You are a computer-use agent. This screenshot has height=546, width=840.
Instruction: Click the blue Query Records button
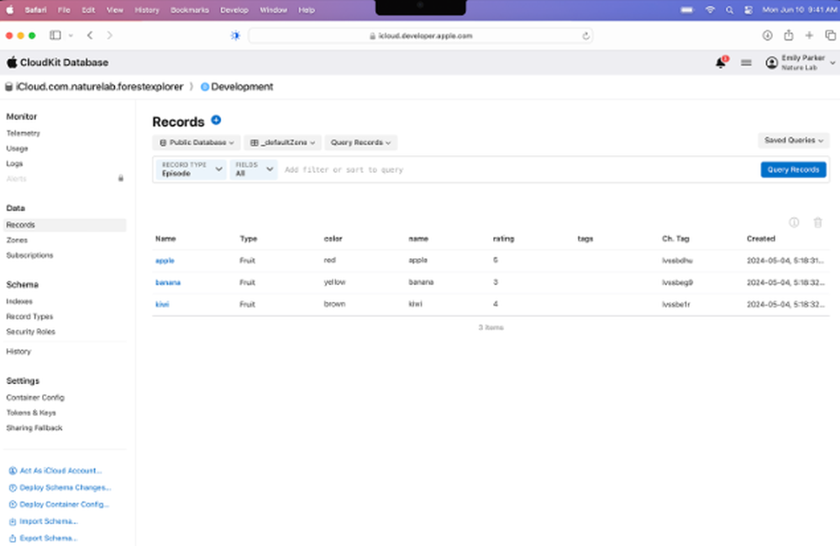pyautogui.click(x=793, y=169)
